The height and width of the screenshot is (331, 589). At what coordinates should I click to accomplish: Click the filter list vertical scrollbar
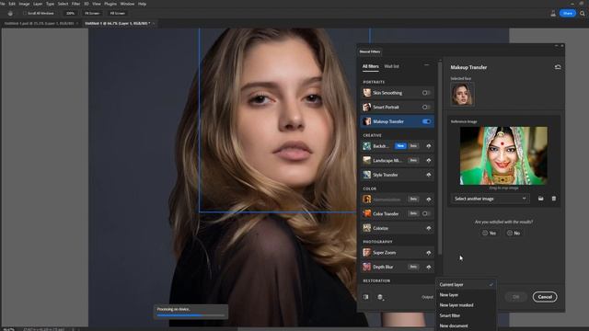coord(440,157)
